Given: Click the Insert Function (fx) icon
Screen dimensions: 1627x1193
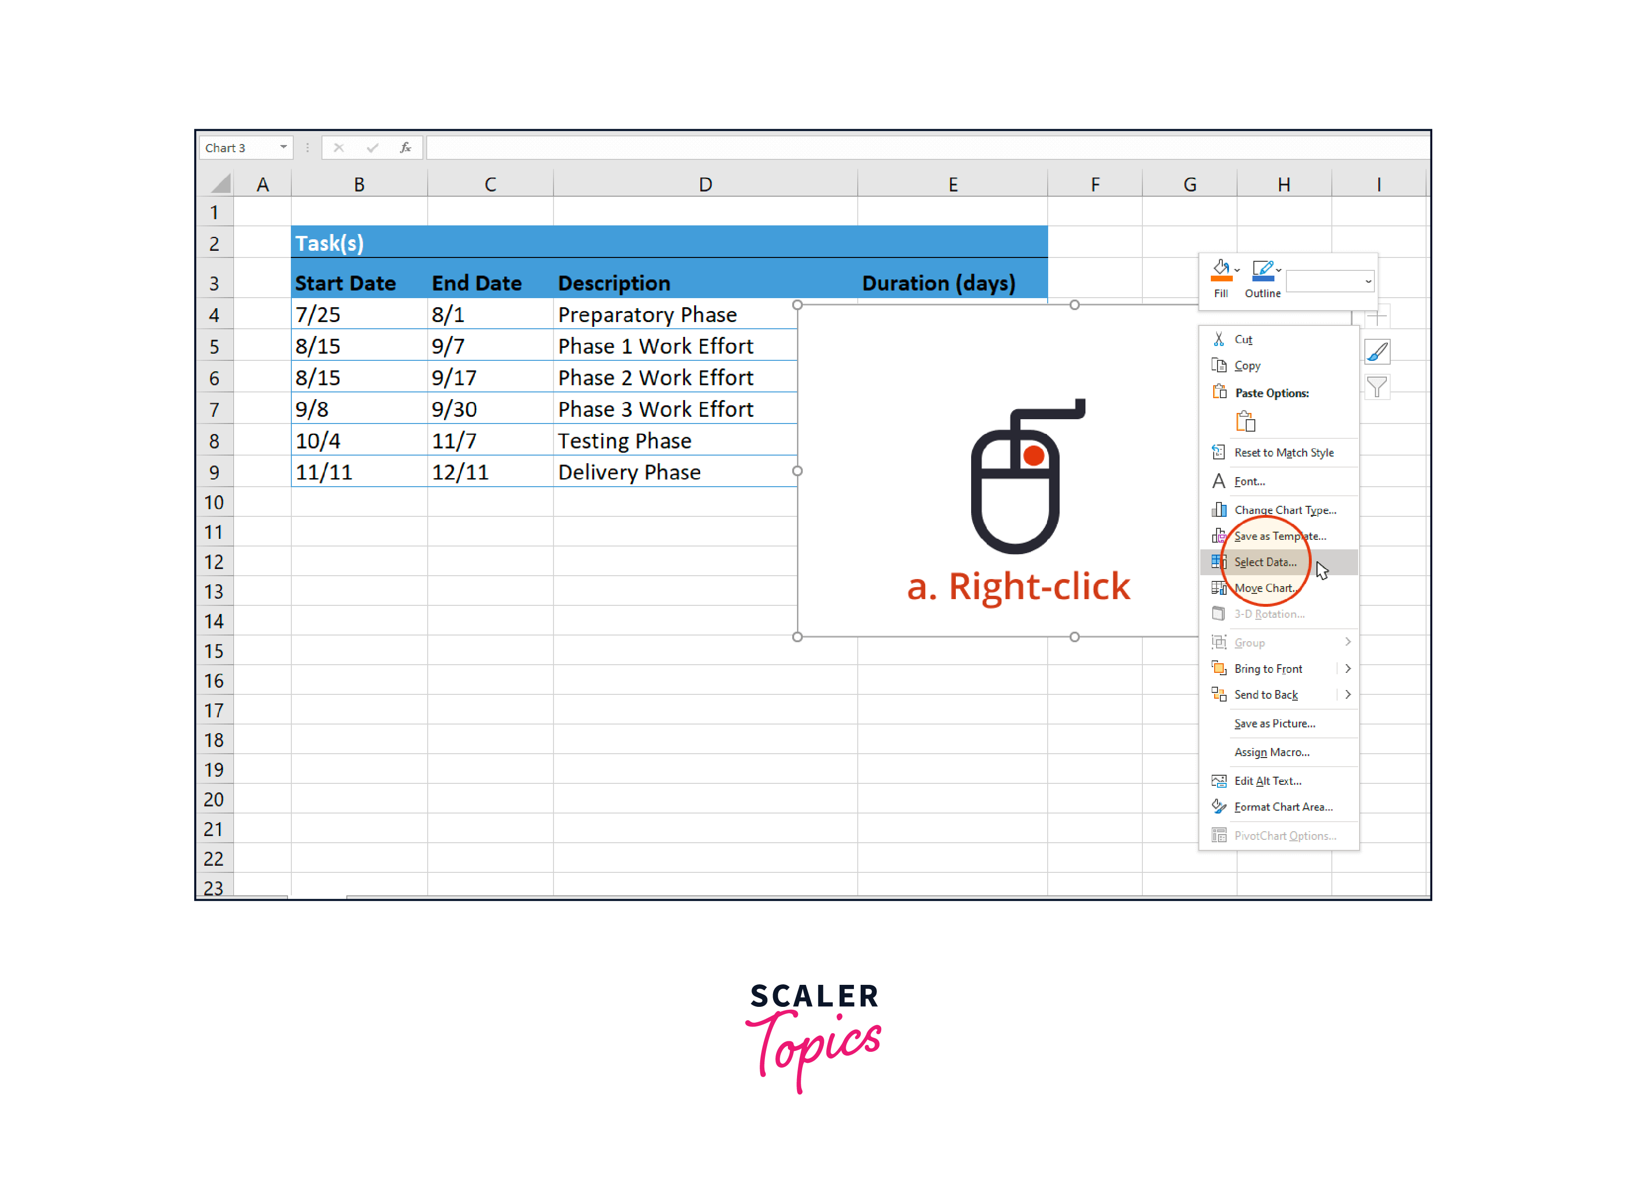Looking at the screenshot, I should [406, 147].
